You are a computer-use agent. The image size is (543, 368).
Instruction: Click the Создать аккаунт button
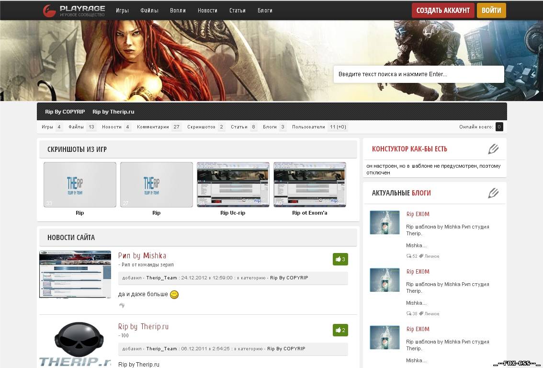[x=443, y=11]
